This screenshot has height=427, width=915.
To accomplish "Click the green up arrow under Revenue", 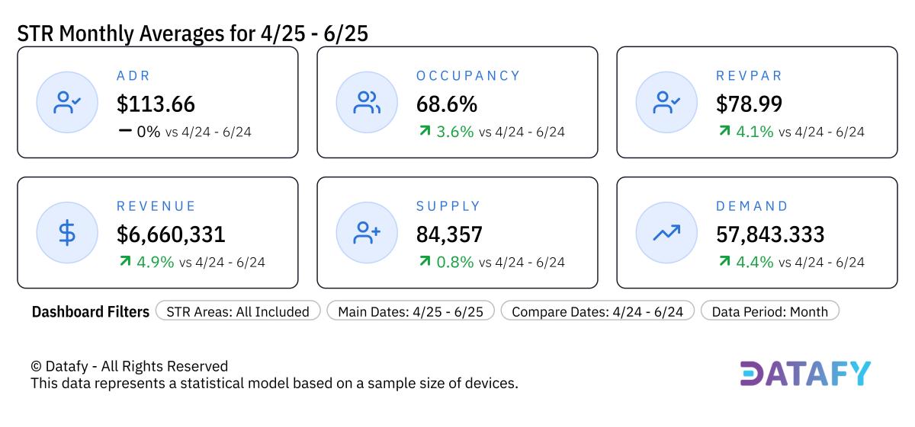I will (124, 262).
